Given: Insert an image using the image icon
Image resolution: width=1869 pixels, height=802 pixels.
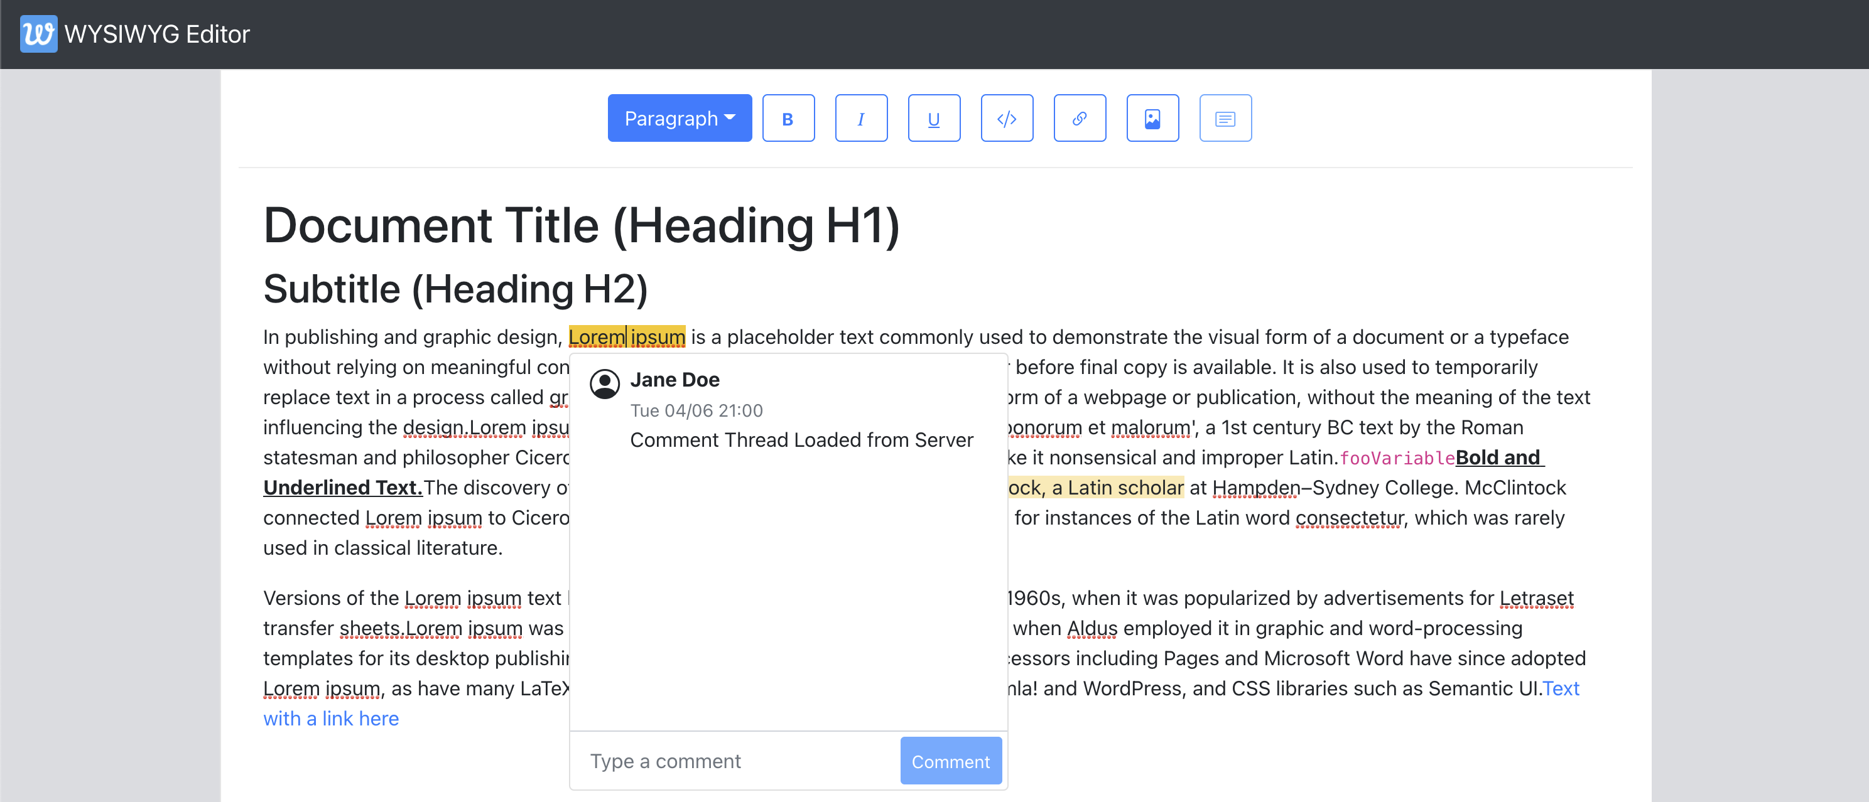Looking at the screenshot, I should point(1152,118).
